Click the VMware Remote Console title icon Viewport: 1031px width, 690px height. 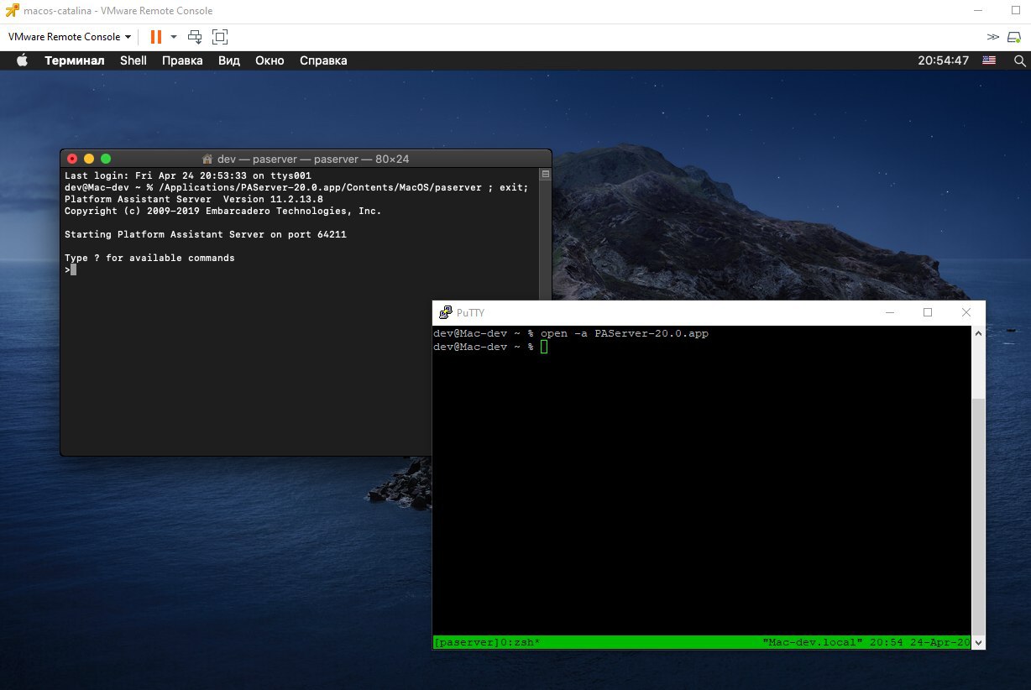12,11
